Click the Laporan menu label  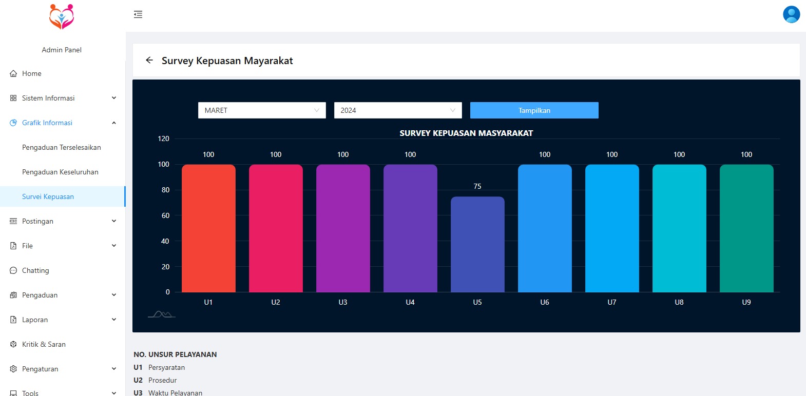point(35,320)
